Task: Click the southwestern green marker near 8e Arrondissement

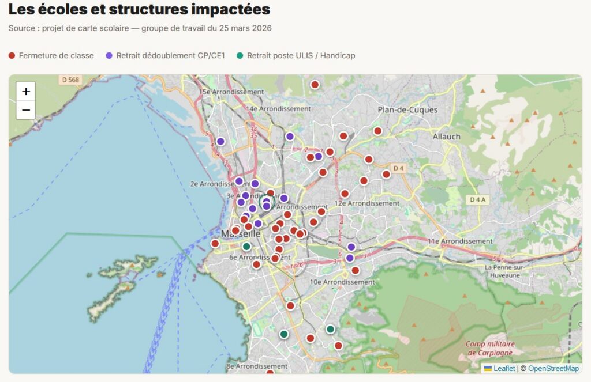Action: coord(284,334)
